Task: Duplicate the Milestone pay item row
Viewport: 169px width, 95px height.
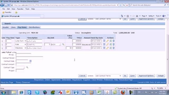Action: click(x=110, y=48)
